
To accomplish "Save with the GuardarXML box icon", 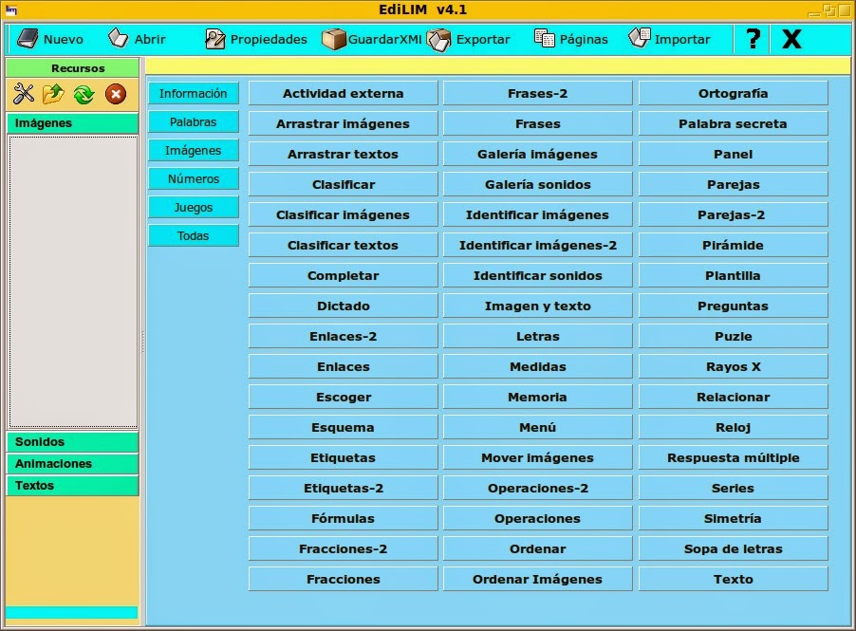I will pyautogui.click(x=333, y=39).
